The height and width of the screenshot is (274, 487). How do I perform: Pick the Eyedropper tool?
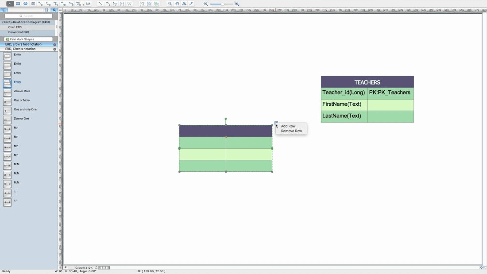[191, 4]
